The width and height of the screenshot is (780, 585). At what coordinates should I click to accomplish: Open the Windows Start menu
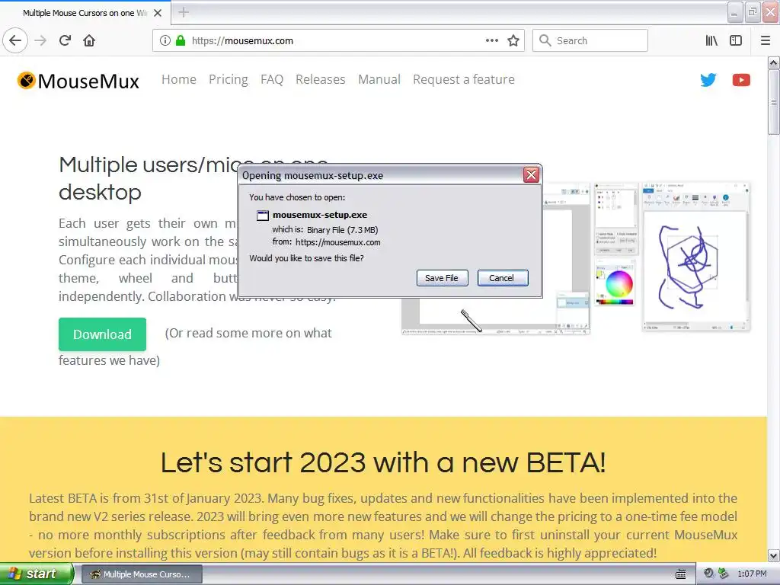pos(37,574)
